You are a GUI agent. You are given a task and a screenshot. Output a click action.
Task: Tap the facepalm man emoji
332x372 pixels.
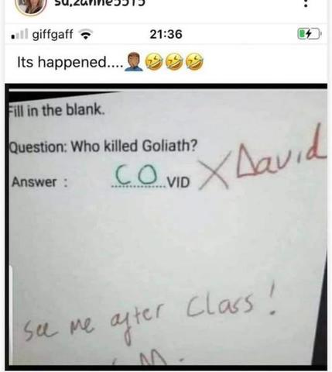click(133, 62)
